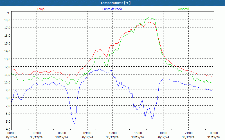Image resolution: width=225 pixels, height=140 pixels.
Task: Click the 09:00 time label
Action: click(x=87, y=133)
